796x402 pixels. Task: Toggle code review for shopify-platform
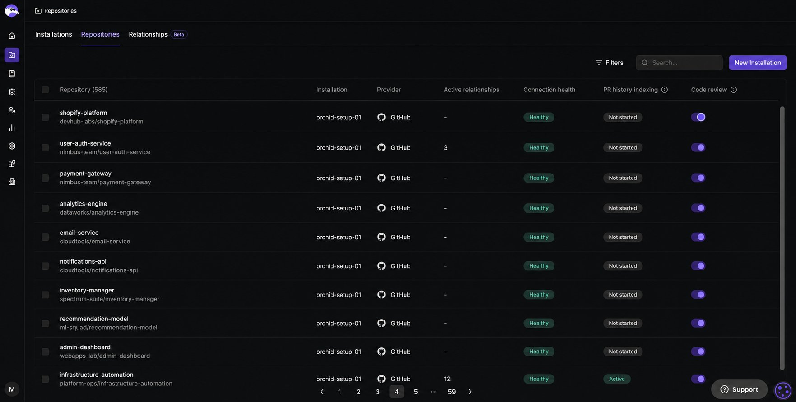(698, 117)
